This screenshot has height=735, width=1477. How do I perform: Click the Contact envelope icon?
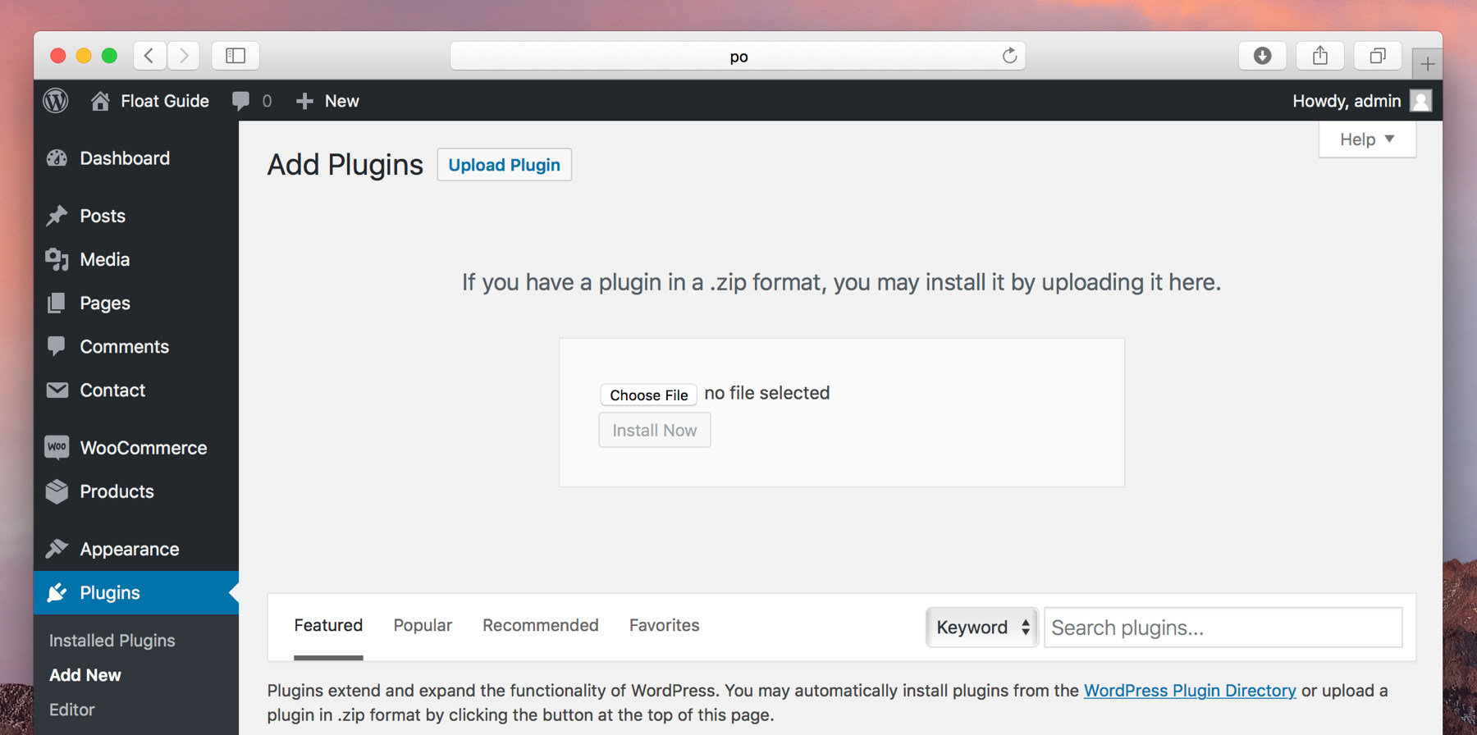(57, 390)
